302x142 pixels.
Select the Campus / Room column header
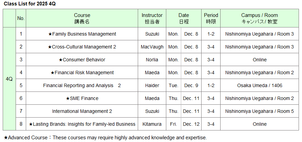(x=260, y=18)
